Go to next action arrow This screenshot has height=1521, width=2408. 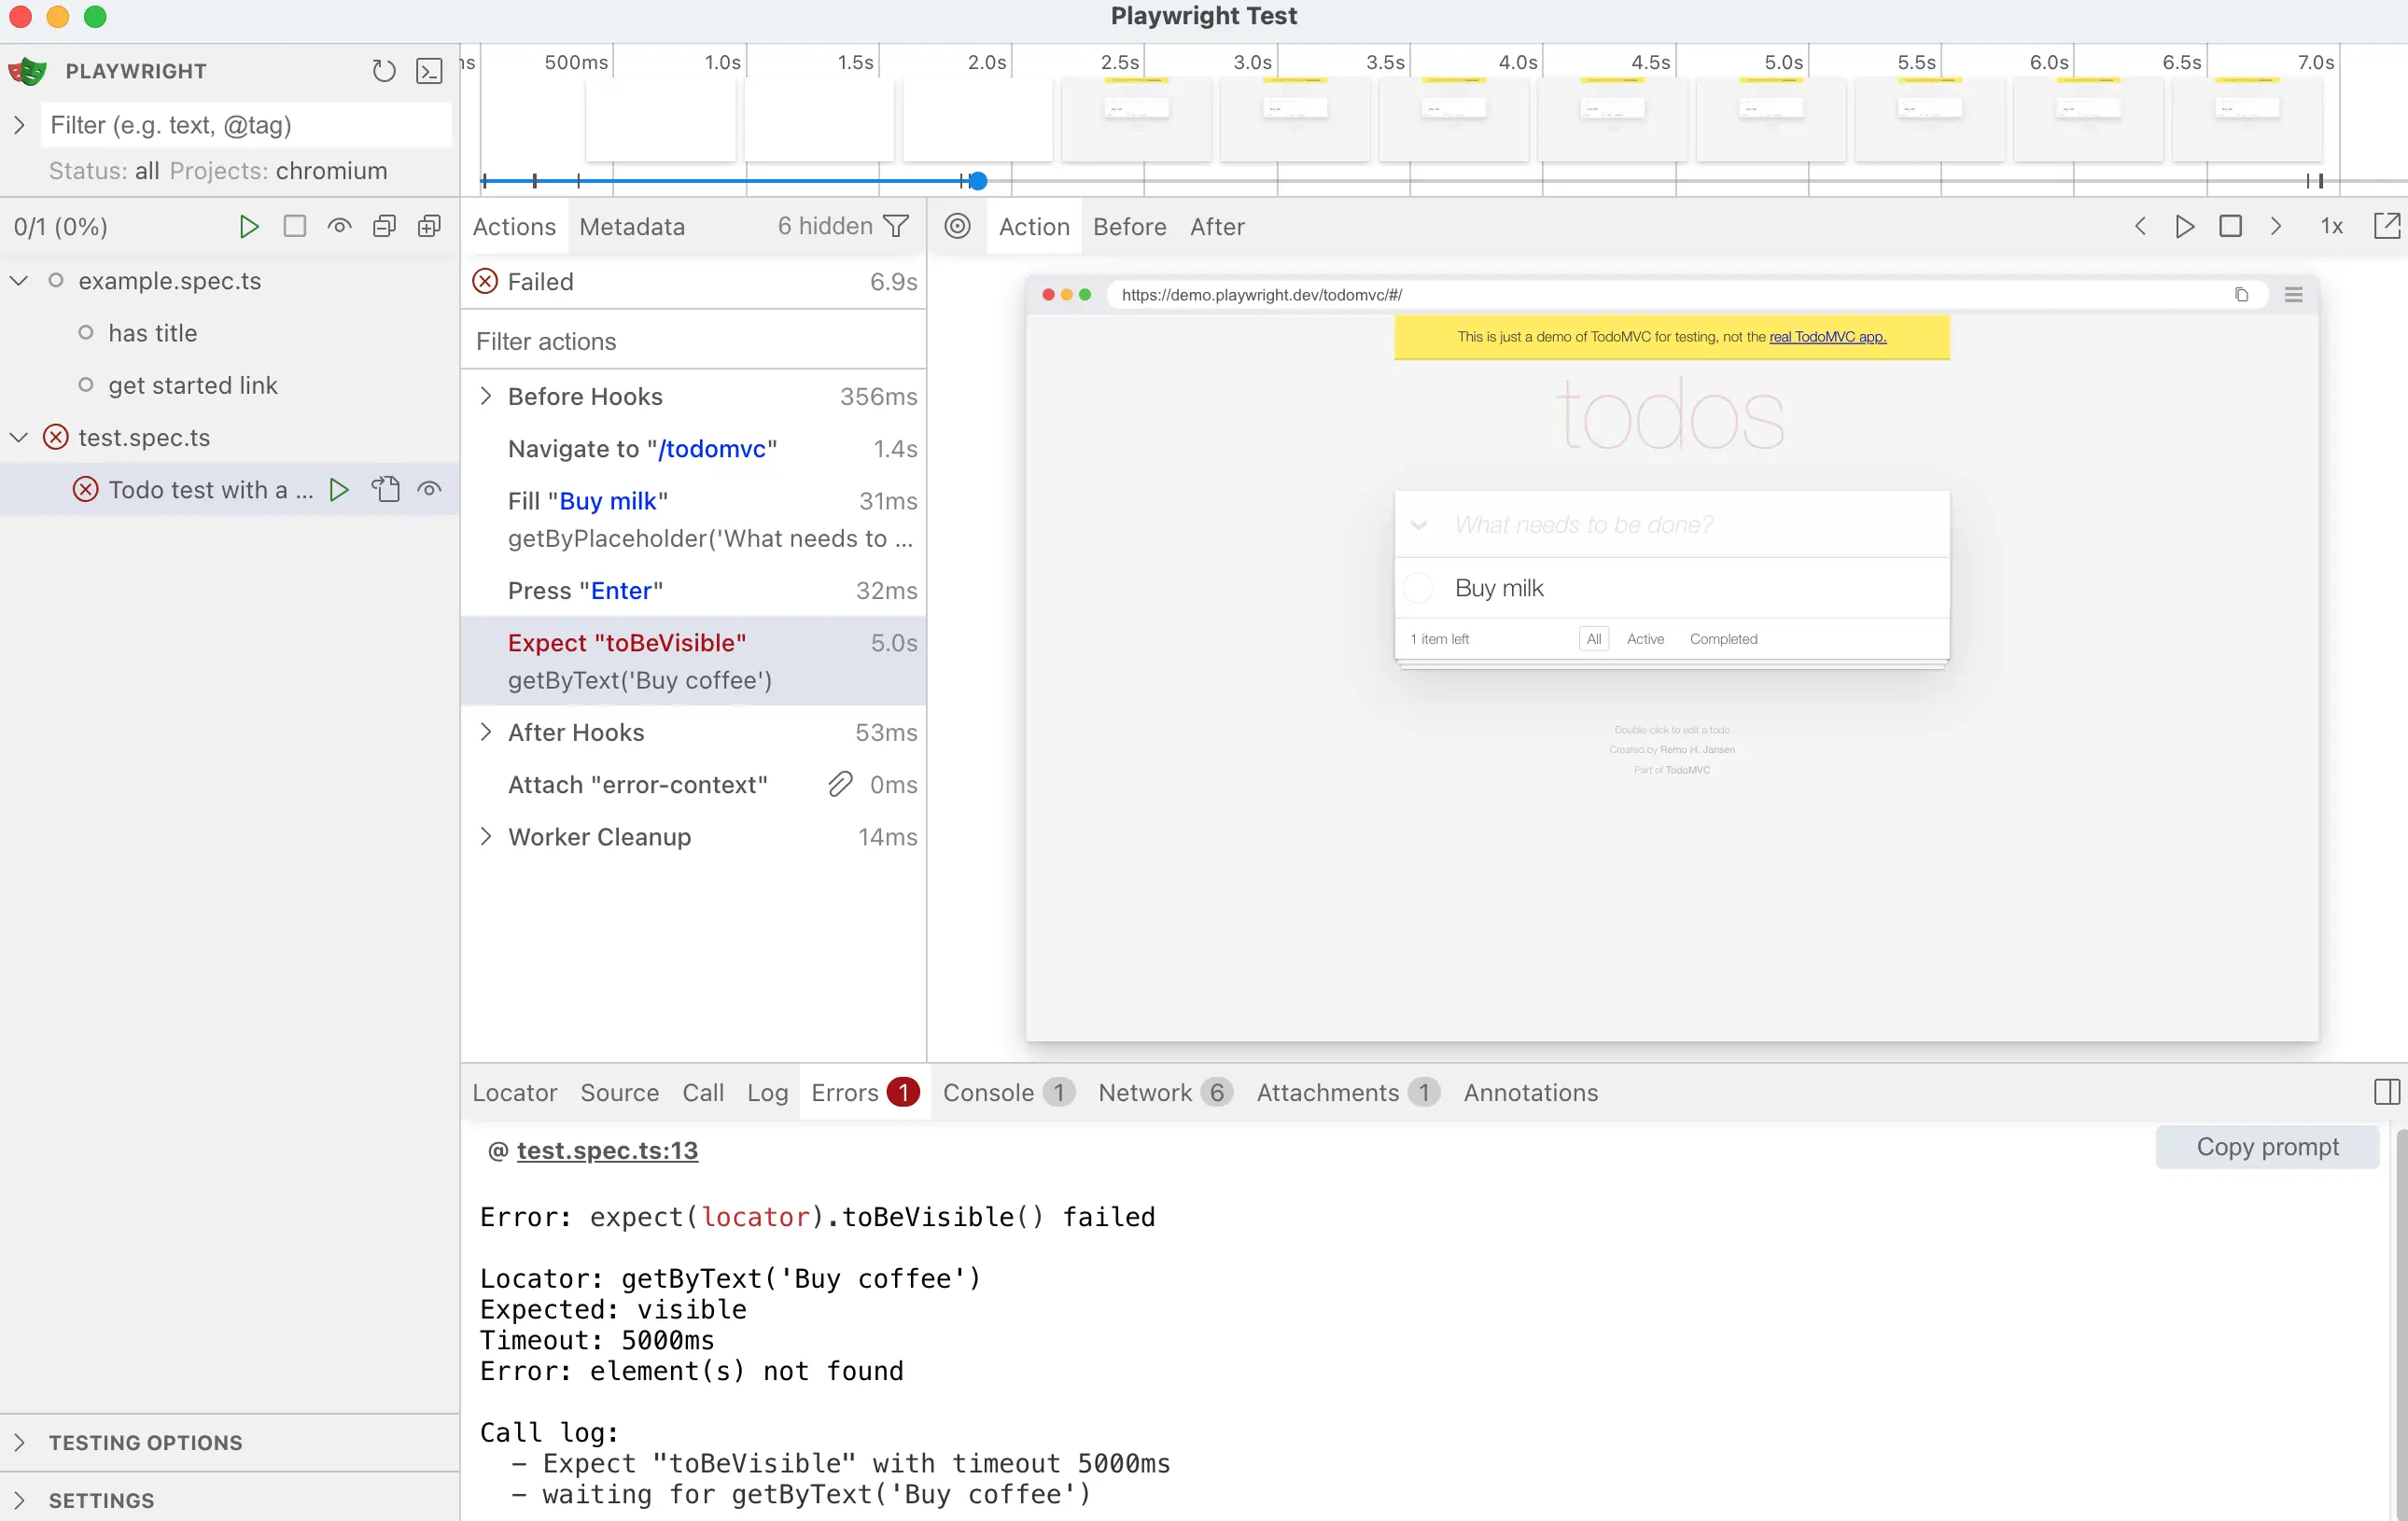(2276, 227)
